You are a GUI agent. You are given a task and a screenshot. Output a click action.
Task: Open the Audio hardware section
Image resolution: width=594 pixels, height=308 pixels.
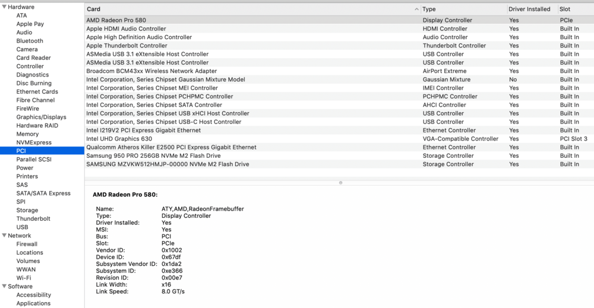[24, 33]
